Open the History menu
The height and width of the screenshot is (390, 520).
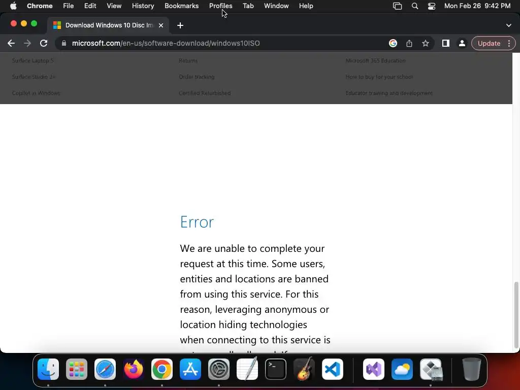coord(143,6)
